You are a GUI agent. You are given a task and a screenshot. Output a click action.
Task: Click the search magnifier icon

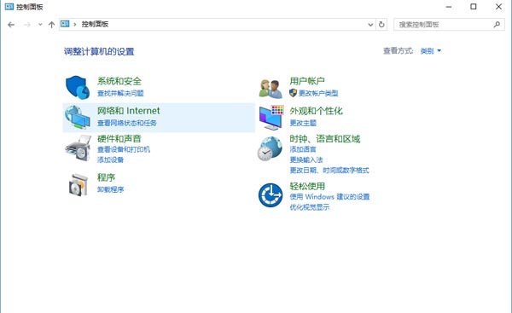(497, 25)
